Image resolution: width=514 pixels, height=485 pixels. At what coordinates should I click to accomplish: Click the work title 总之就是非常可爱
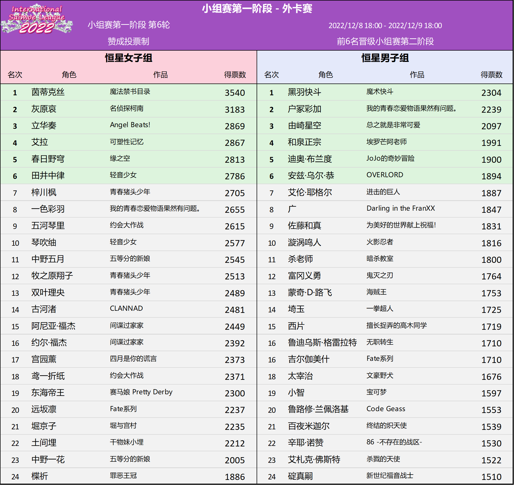tap(393, 125)
